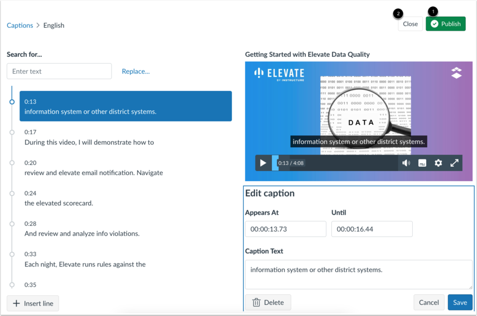This screenshot has width=477, height=316.
Task: Click the timeline marker for 0:13
Action: tap(12, 102)
